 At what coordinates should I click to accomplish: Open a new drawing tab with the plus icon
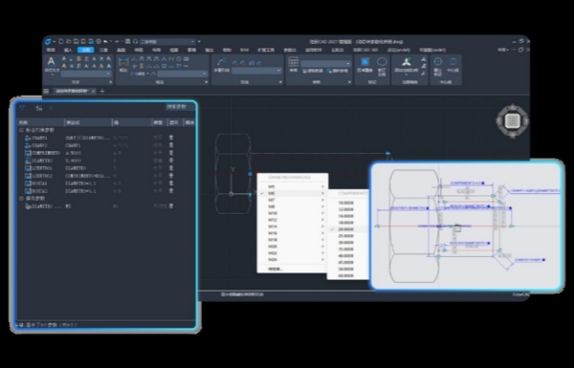click(102, 91)
